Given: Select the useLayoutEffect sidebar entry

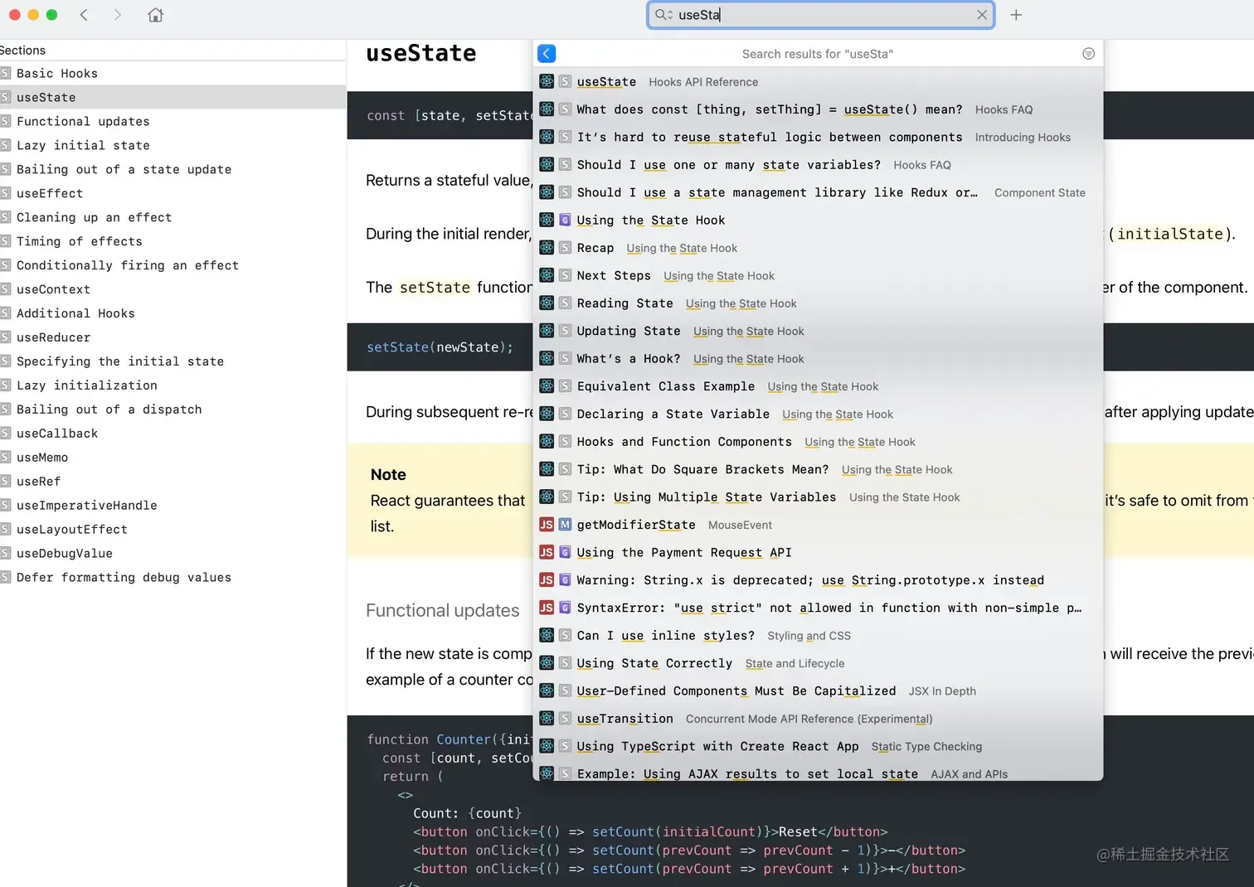Looking at the screenshot, I should coord(72,530).
